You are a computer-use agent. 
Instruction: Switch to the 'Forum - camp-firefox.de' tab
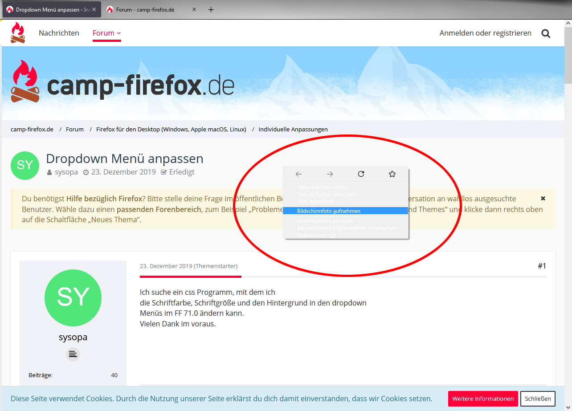[x=152, y=9]
